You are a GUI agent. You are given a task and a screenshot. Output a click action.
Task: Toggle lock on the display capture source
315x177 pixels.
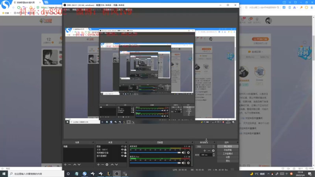coord(125,156)
